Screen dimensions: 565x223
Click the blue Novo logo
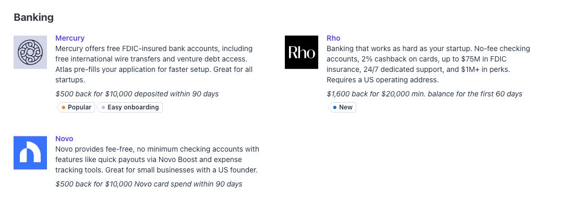pyautogui.click(x=30, y=152)
